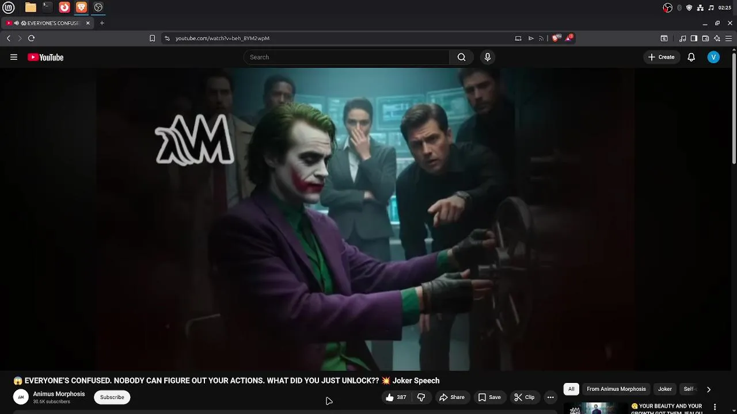The height and width of the screenshot is (414, 737).
Task: Toggle the browser sidebar panel
Action: pos(694,38)
